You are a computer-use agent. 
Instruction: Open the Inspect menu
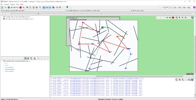pos(13,4)
